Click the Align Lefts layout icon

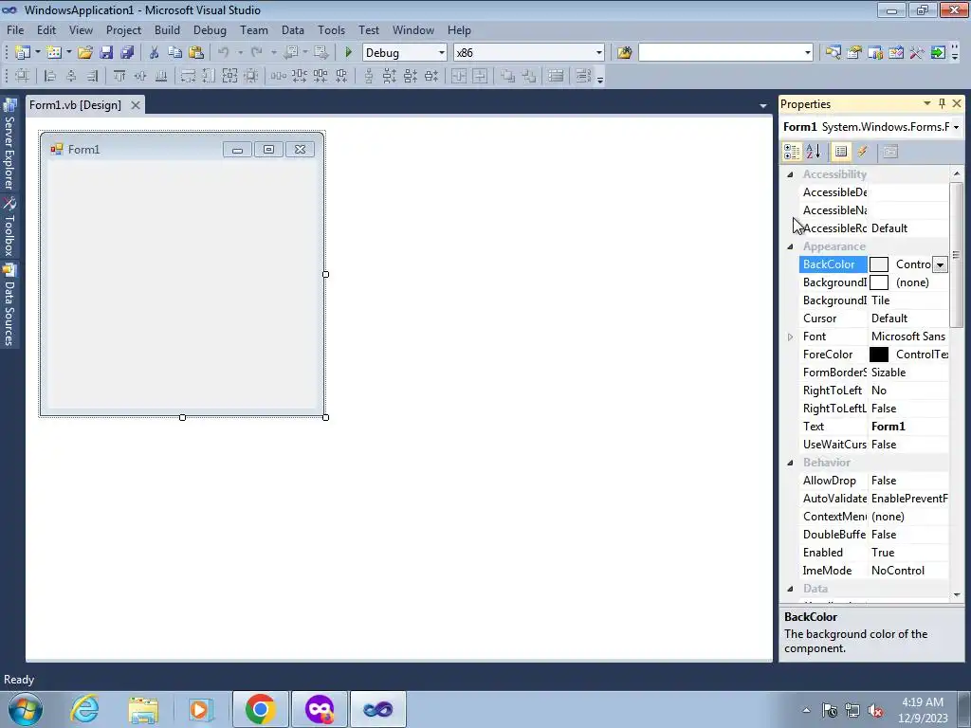pos(50,76)
